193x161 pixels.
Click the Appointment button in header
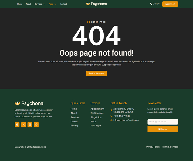(x=170, y=4)
